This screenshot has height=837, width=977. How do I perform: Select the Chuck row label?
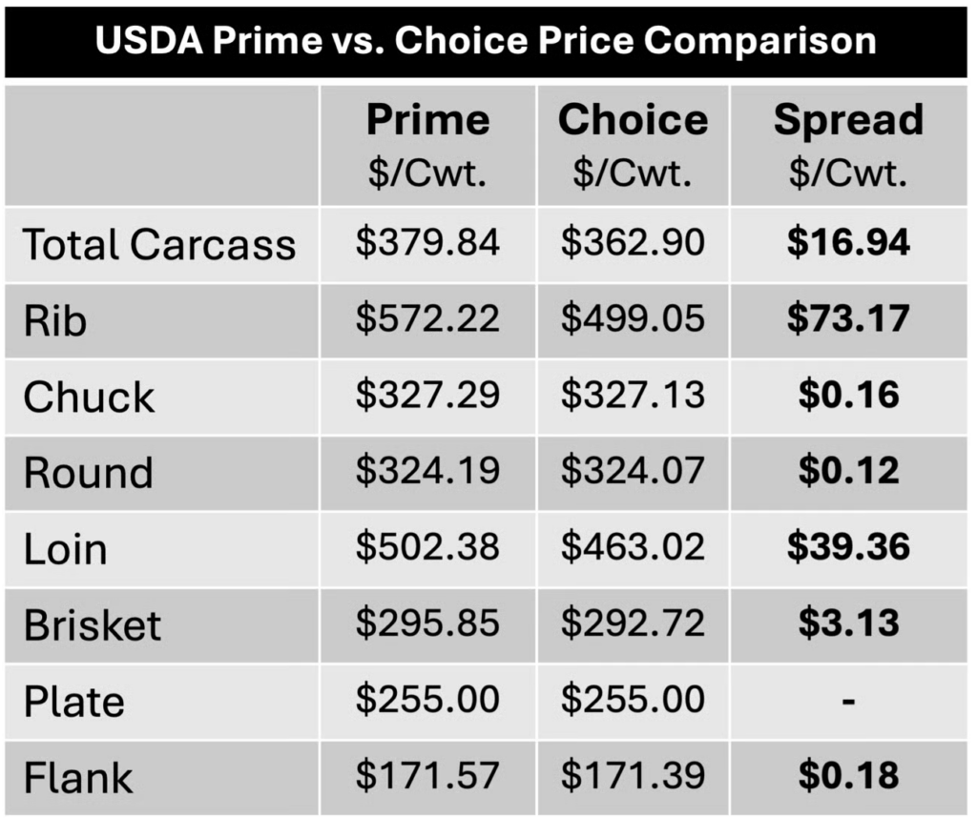pyautogui.click(x=89, y=397)
